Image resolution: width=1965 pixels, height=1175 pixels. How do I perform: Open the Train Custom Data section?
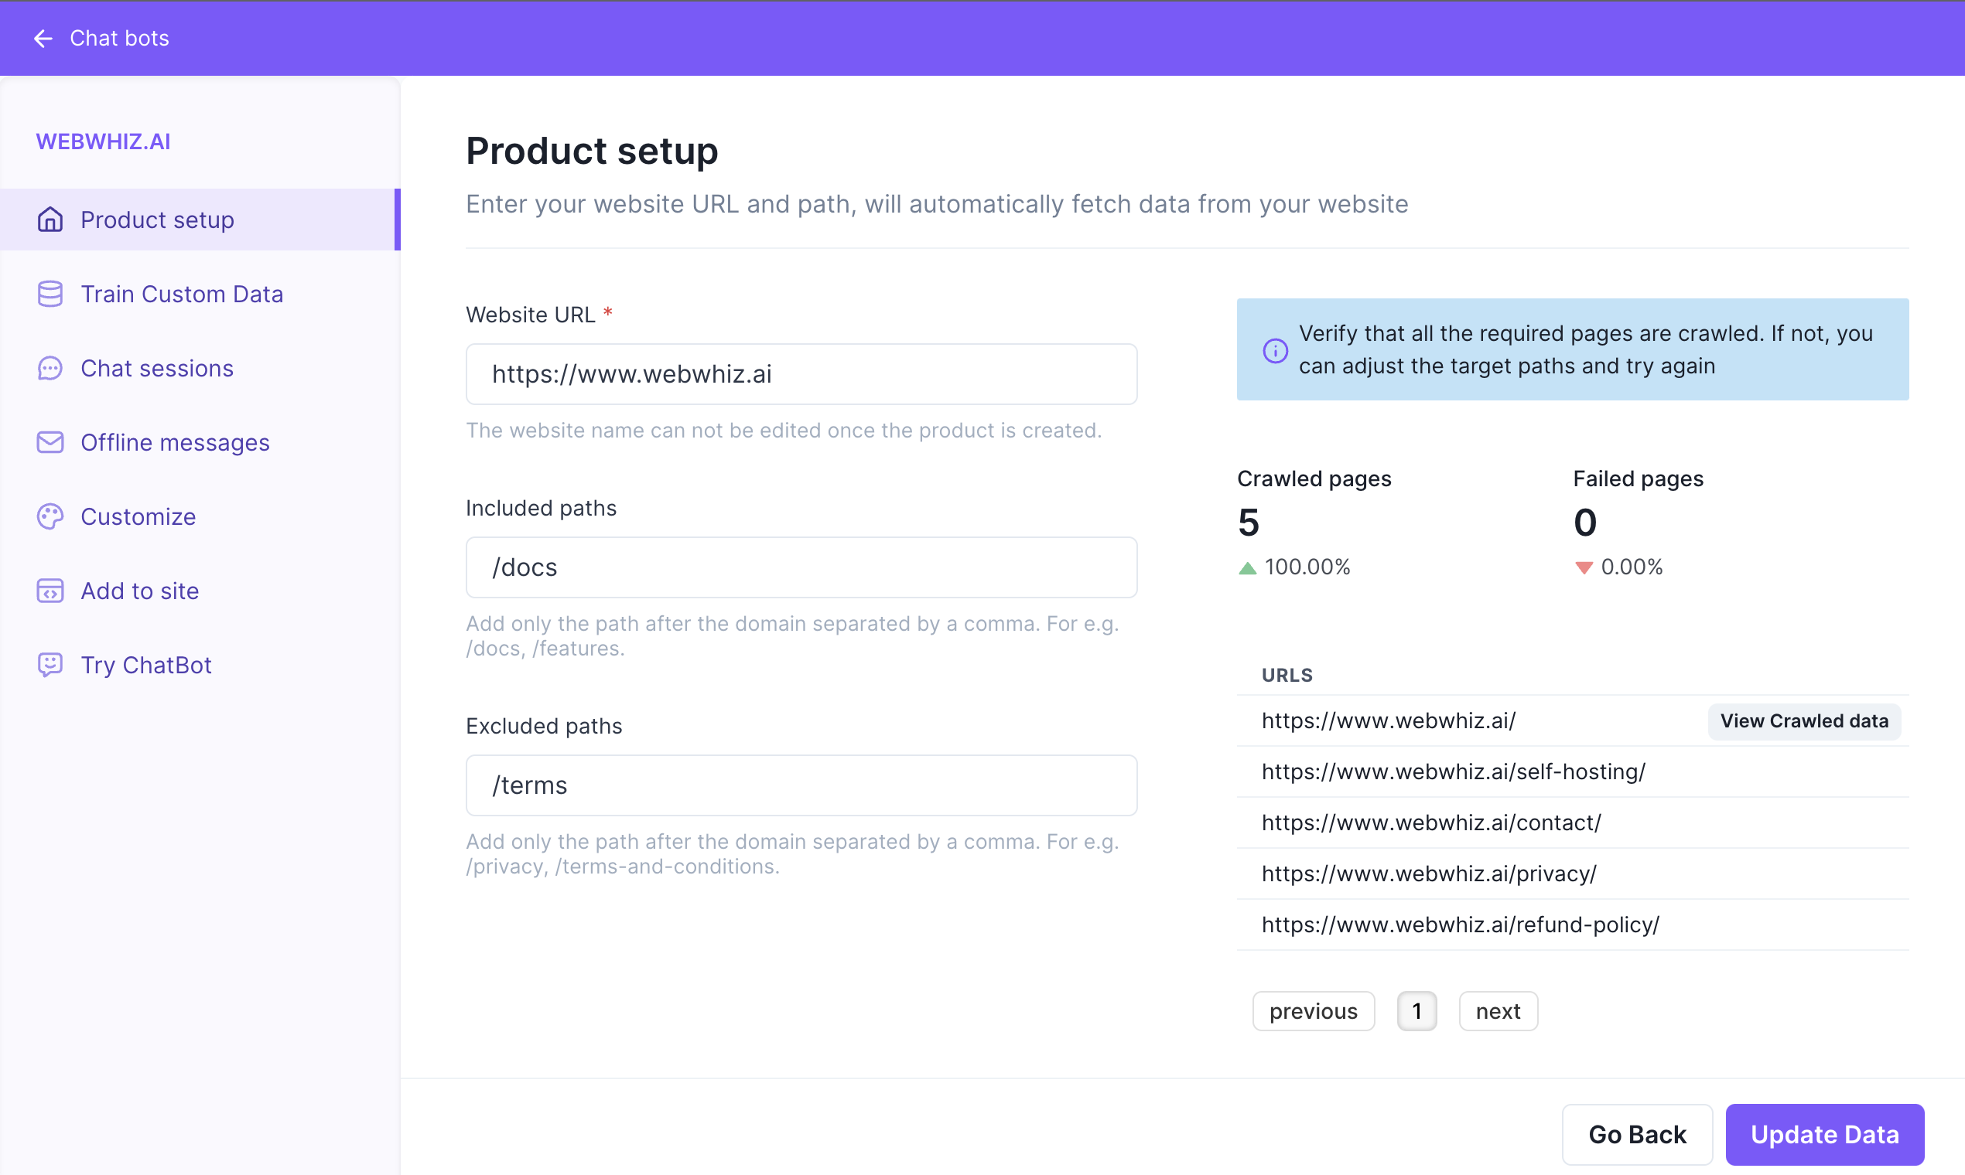pyautogui.click(x=200, y=294)
